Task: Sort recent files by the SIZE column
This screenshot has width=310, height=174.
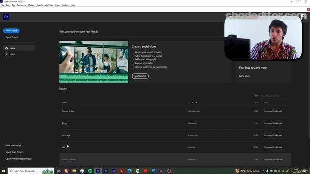Action: pos(256,102)
